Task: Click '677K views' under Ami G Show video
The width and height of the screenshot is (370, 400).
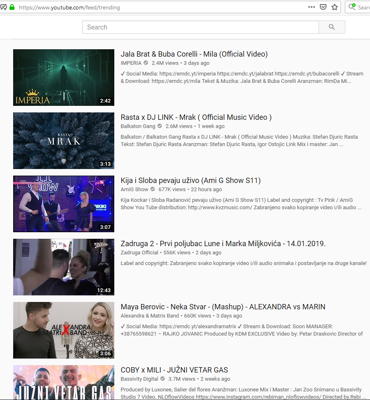Action: [172, 190]
